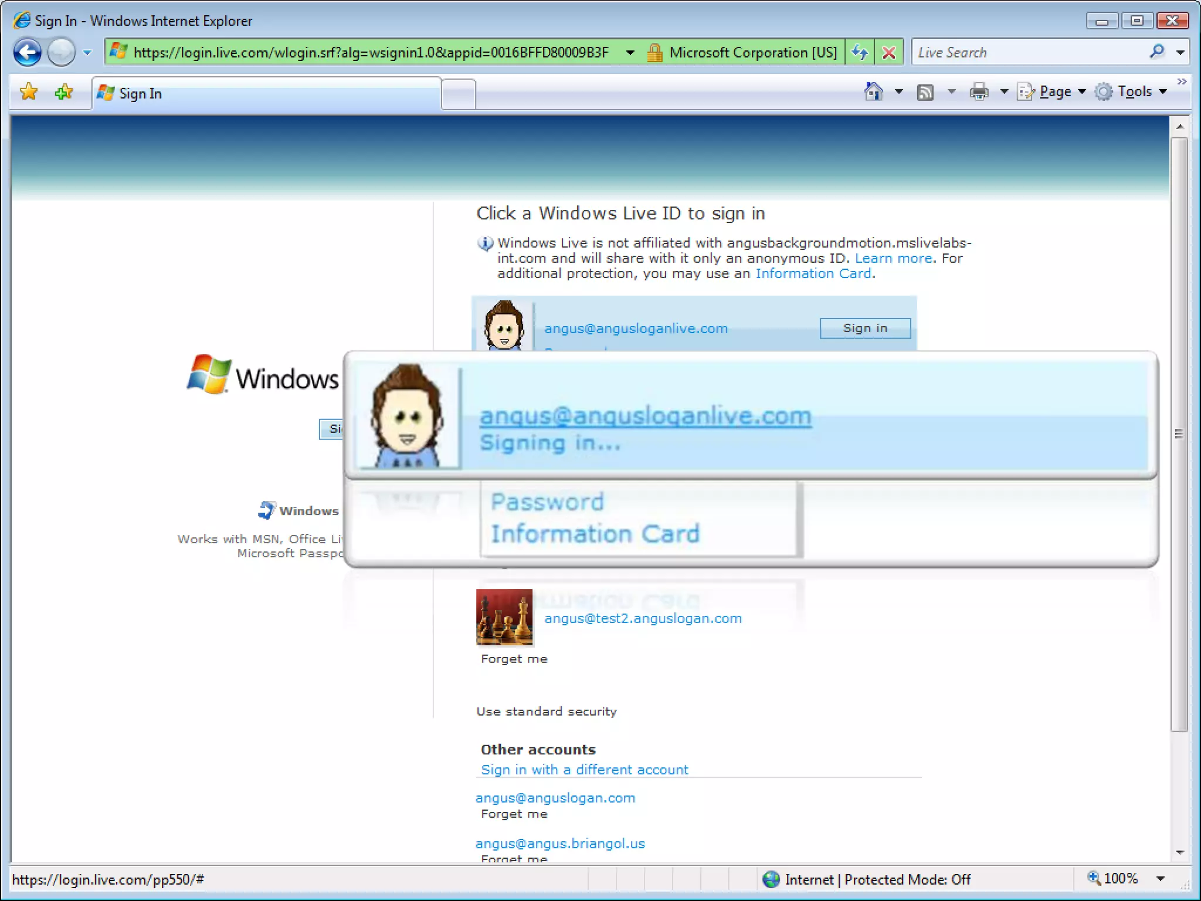Select the angus@anguslogan.com account
Screen dimensions: 1201x901
pyautogui.click(x=555, y=798)
